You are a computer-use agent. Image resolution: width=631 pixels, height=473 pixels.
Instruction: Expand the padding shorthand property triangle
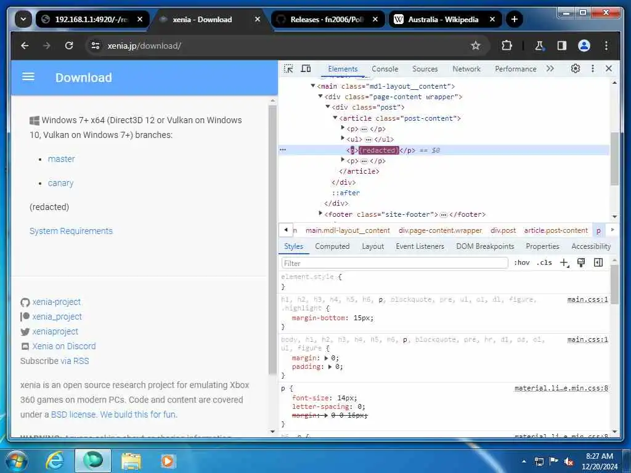click(x=331, y=367)
